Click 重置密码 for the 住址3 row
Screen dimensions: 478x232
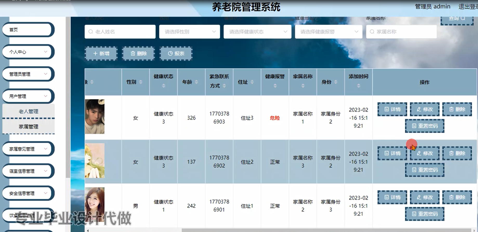[x=425, y=126]
